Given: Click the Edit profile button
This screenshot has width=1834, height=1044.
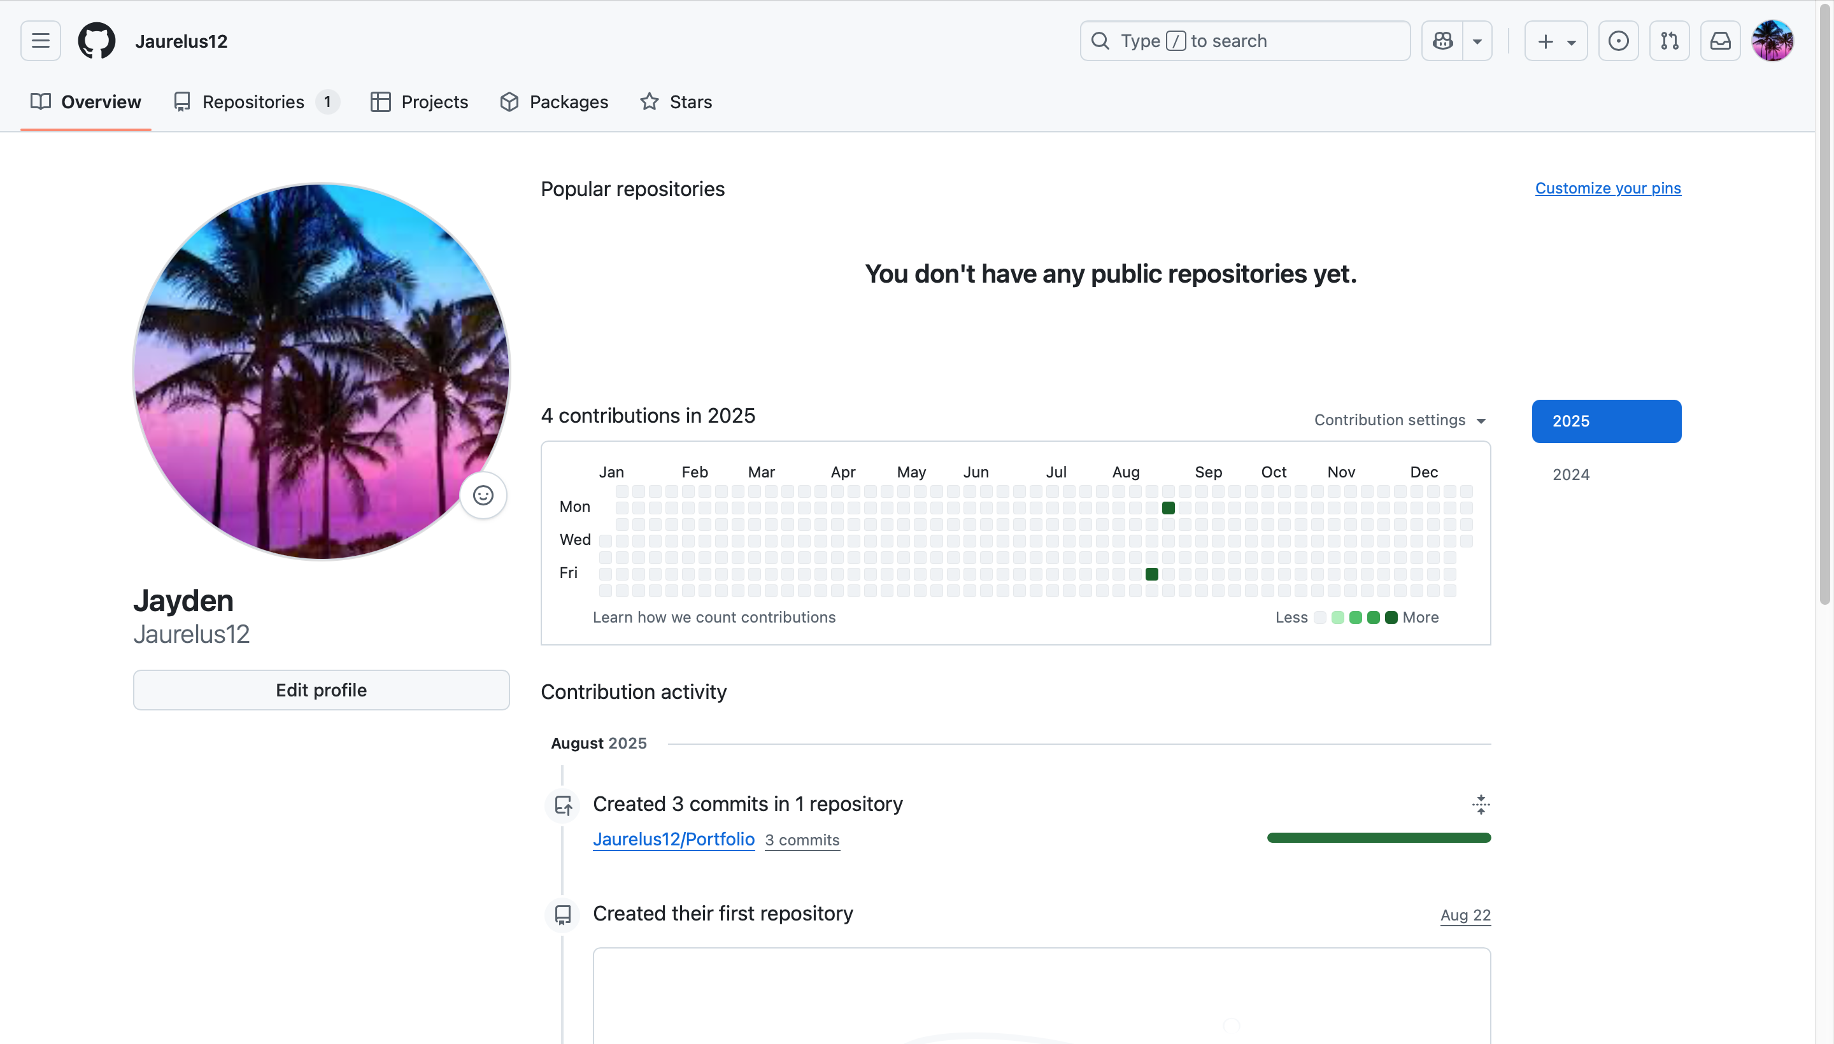Looking at the screenshot, I should (x=320, y=690).
